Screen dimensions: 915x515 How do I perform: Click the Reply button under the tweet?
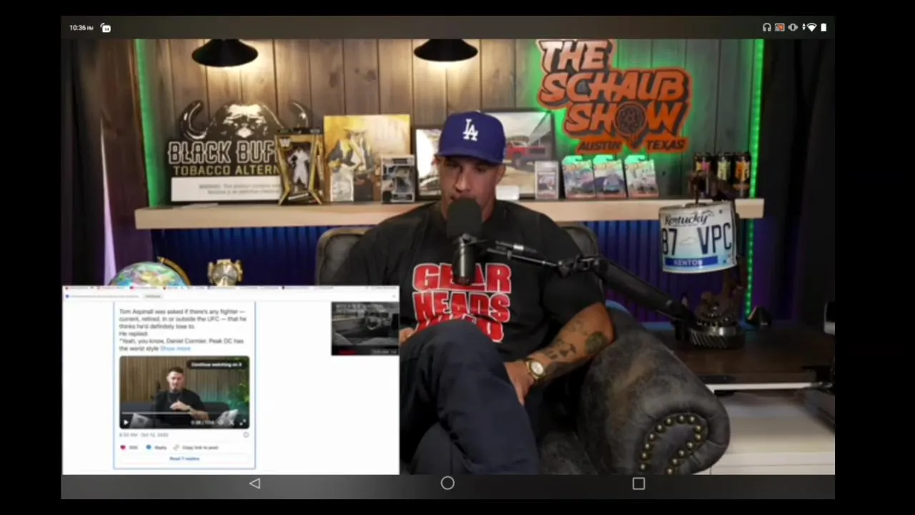coord(156,447)
